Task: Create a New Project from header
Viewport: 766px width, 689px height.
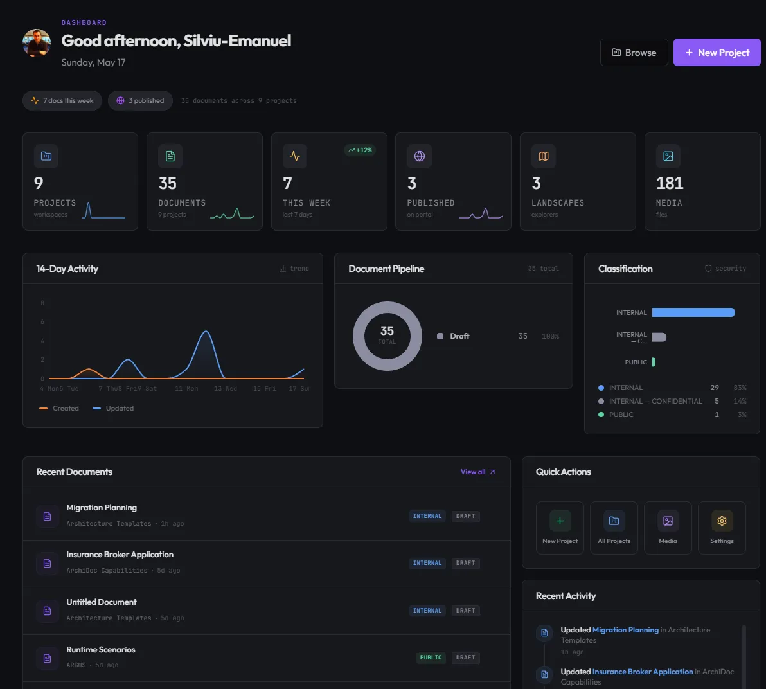Action: [x=717, y=52]
